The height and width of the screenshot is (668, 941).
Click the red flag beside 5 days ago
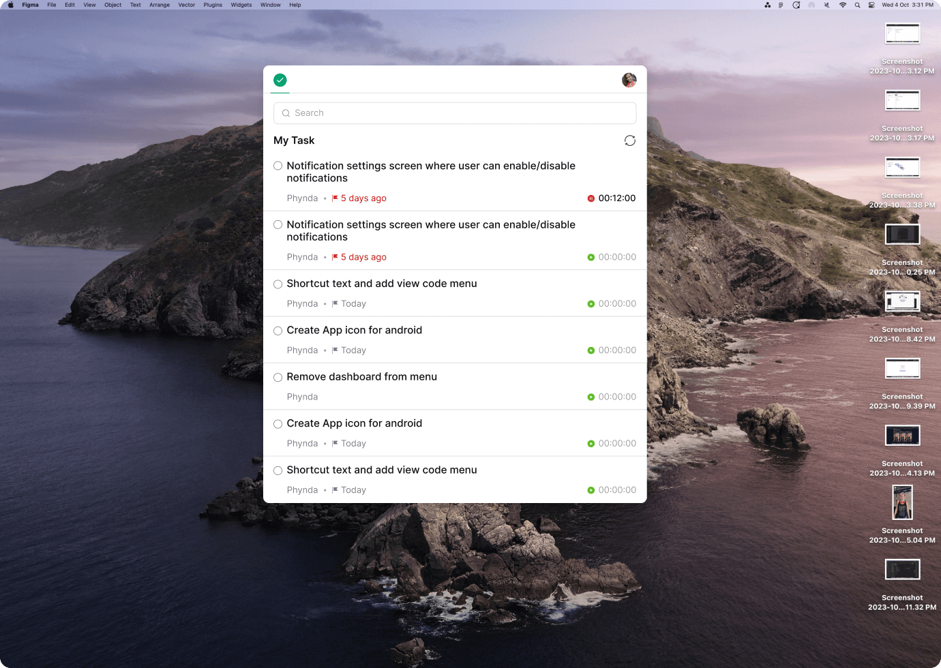tap(334, 198)
